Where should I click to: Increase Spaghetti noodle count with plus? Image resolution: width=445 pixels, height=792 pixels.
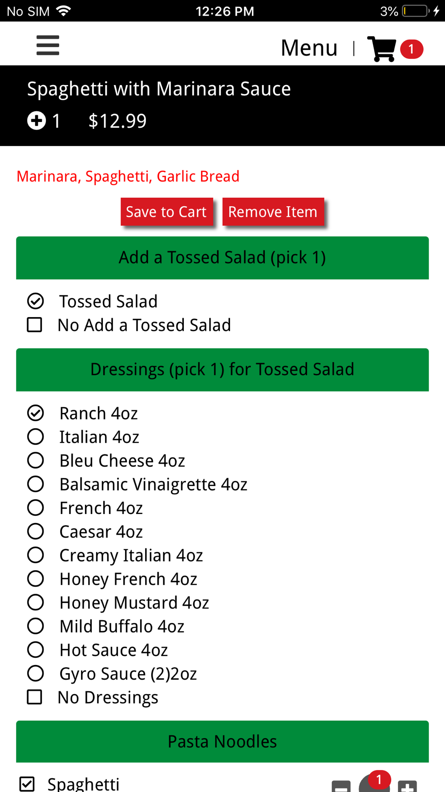(407, 786)
